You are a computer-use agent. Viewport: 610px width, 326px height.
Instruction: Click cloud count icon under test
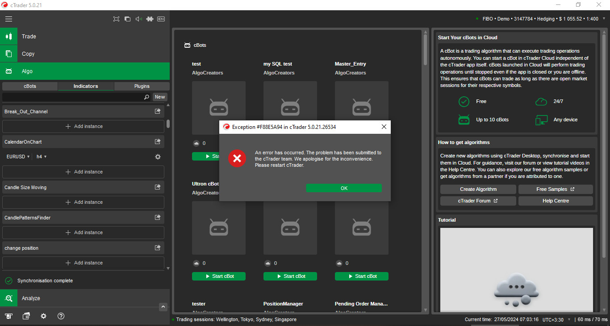pyautogui.click(x=196, y=143)
